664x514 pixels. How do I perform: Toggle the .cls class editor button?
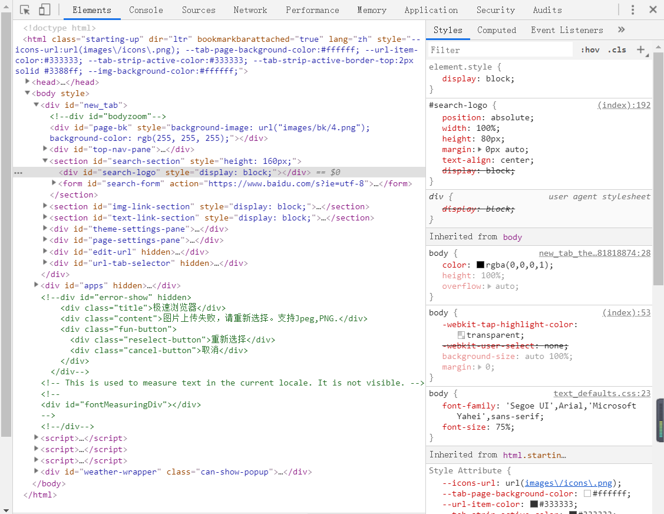click(x=617, y=50)
